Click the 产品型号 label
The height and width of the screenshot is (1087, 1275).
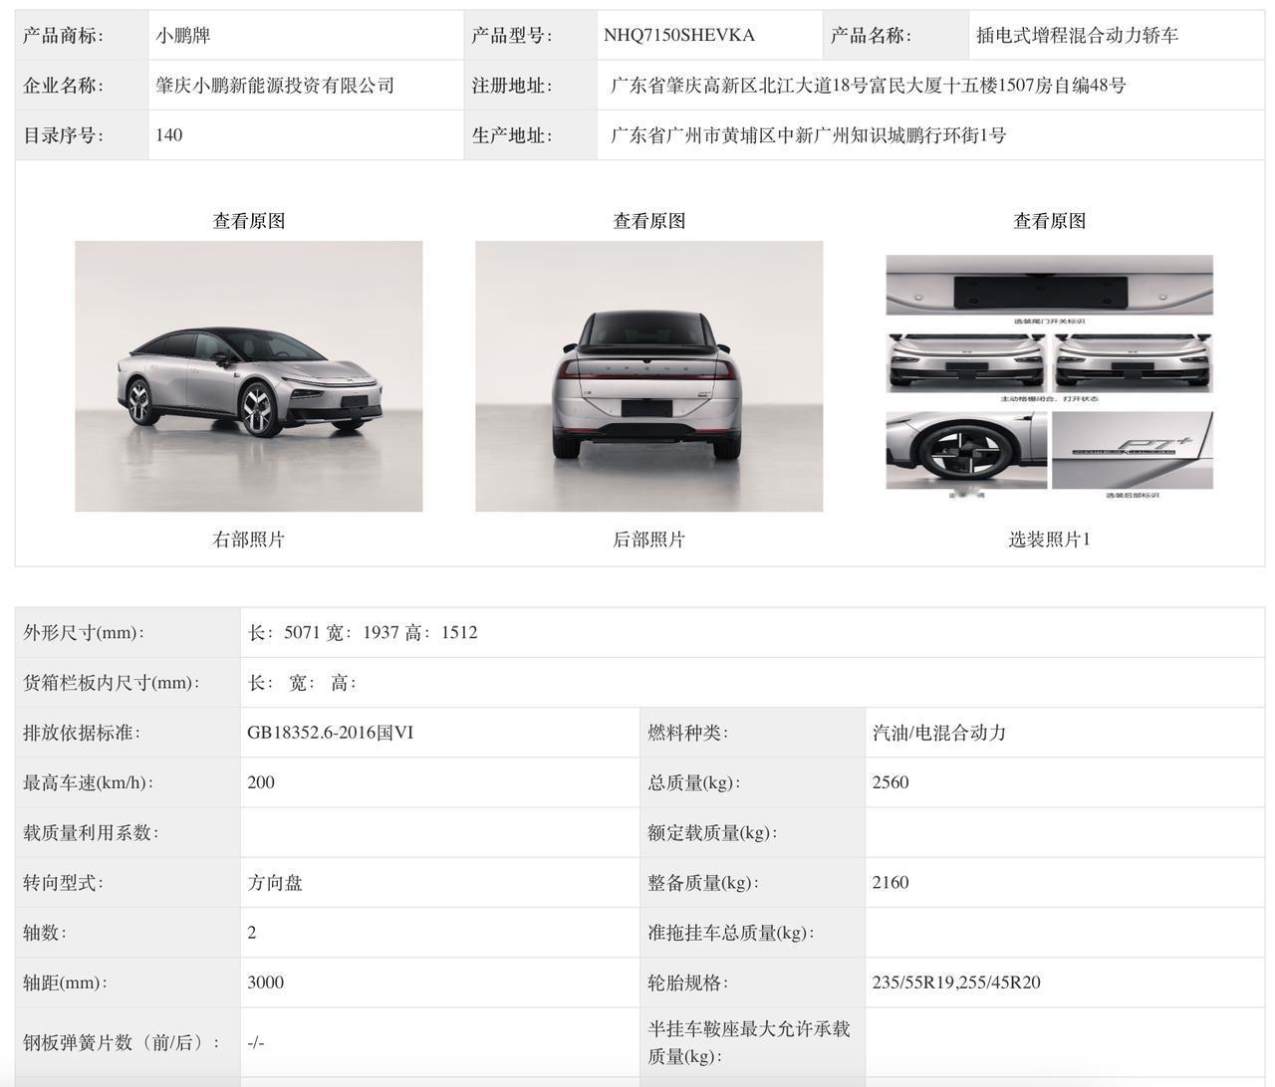pyautogui.click(x=513, y=36)
